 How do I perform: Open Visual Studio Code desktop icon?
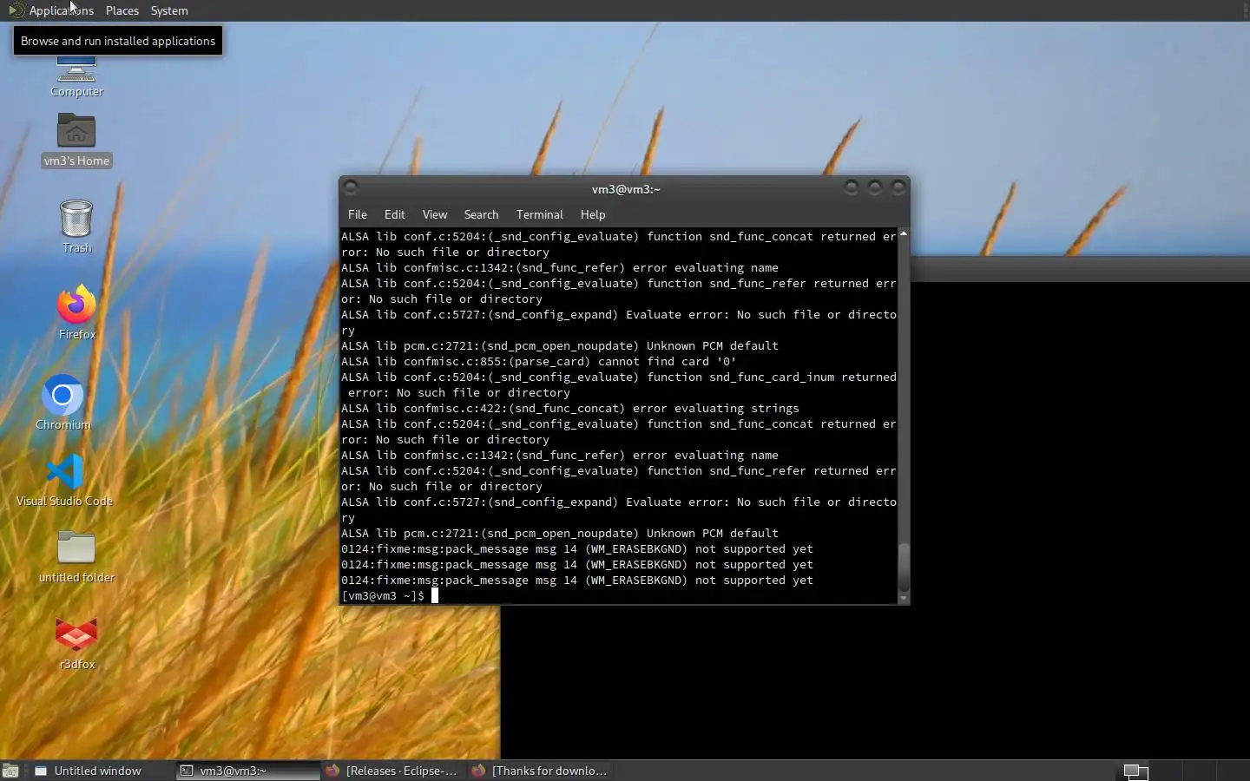64,480
